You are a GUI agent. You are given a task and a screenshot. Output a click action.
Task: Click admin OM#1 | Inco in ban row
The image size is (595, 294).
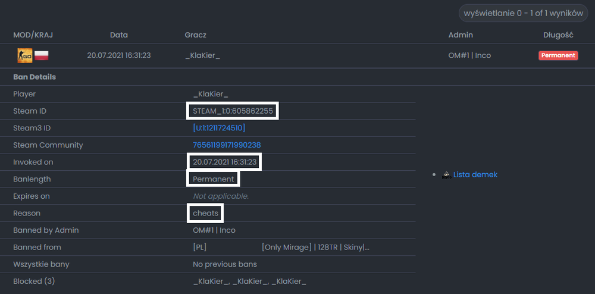tap(469, 55)
